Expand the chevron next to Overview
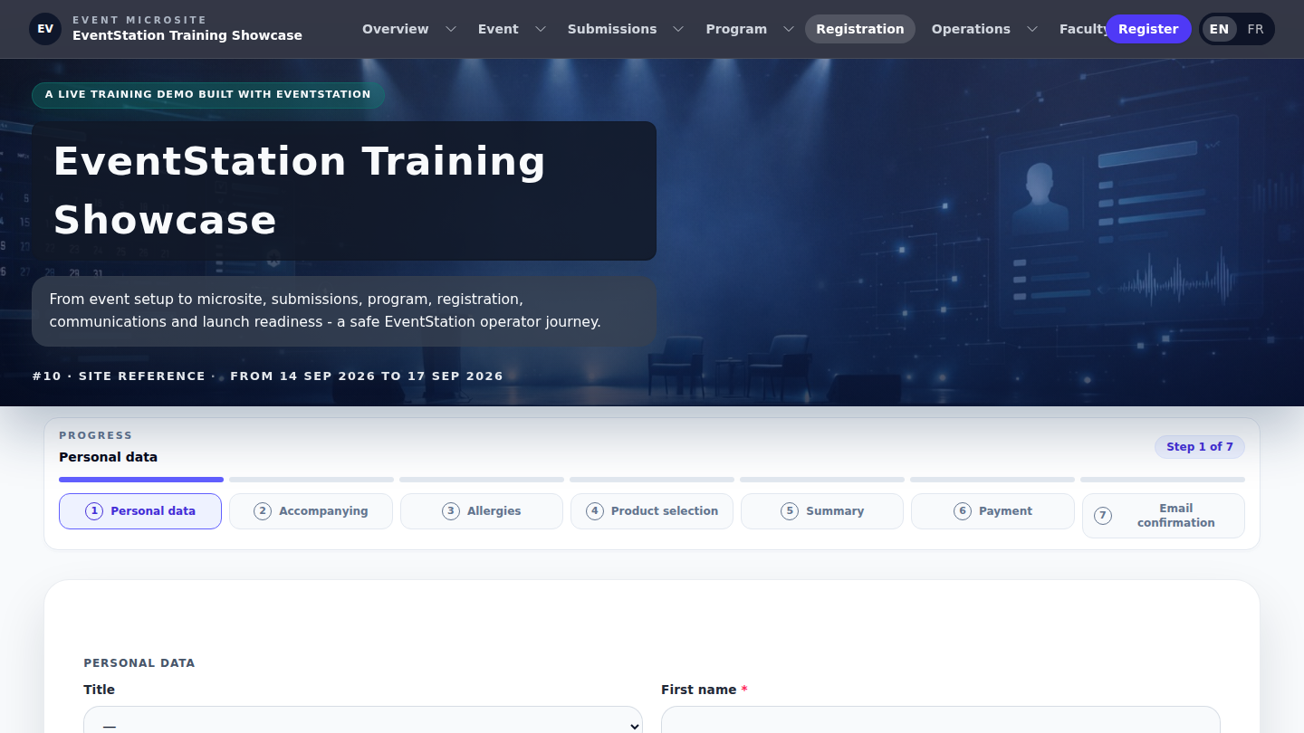Image resolution: width=1304 pixels, height=733 pixels. (x=450, y=29)
